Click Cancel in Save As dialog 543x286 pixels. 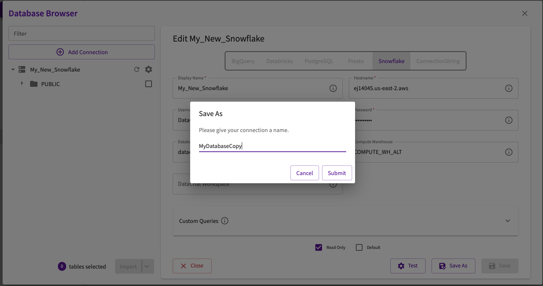coord(305,173)
